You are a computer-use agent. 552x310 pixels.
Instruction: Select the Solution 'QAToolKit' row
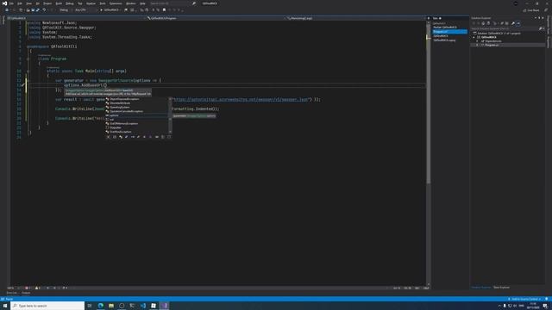pyautogui.click(x=508, y=34)
